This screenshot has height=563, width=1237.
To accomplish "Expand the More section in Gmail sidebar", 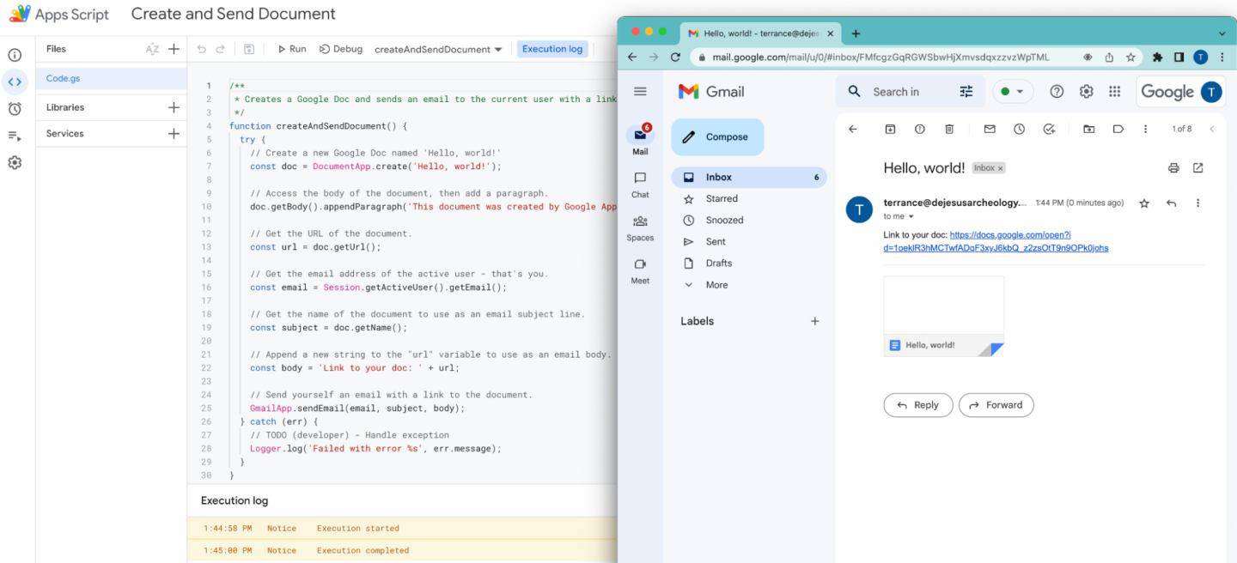I will pos(716,285).
